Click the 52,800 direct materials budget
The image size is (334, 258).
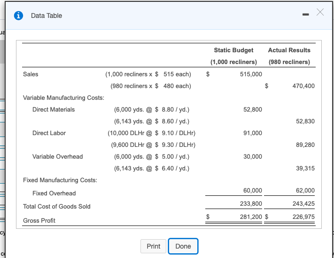(x=253, y=110)
